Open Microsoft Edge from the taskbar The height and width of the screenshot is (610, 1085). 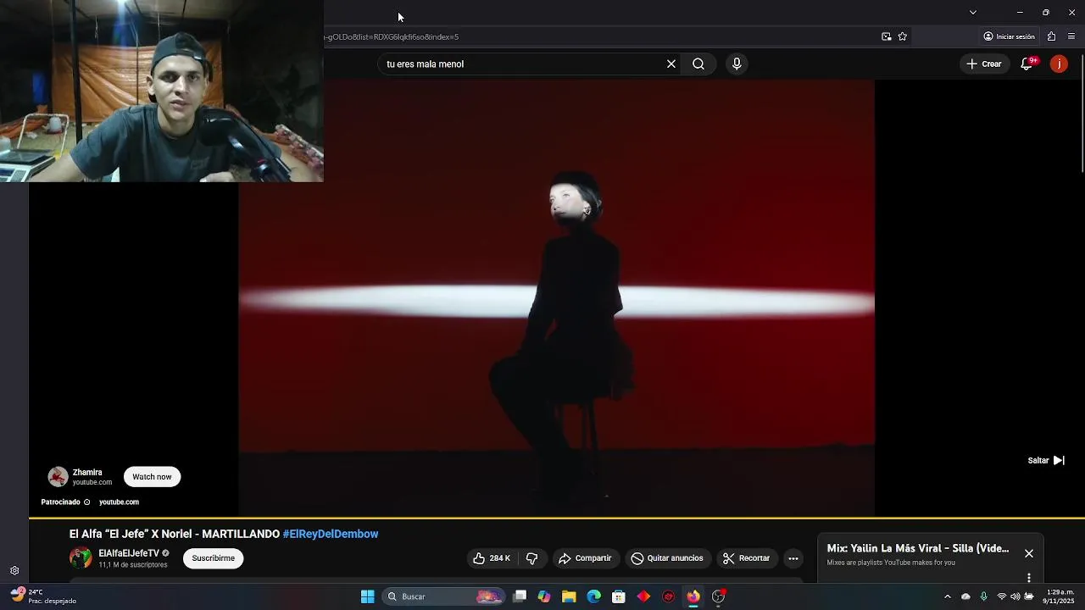point(594,596)
